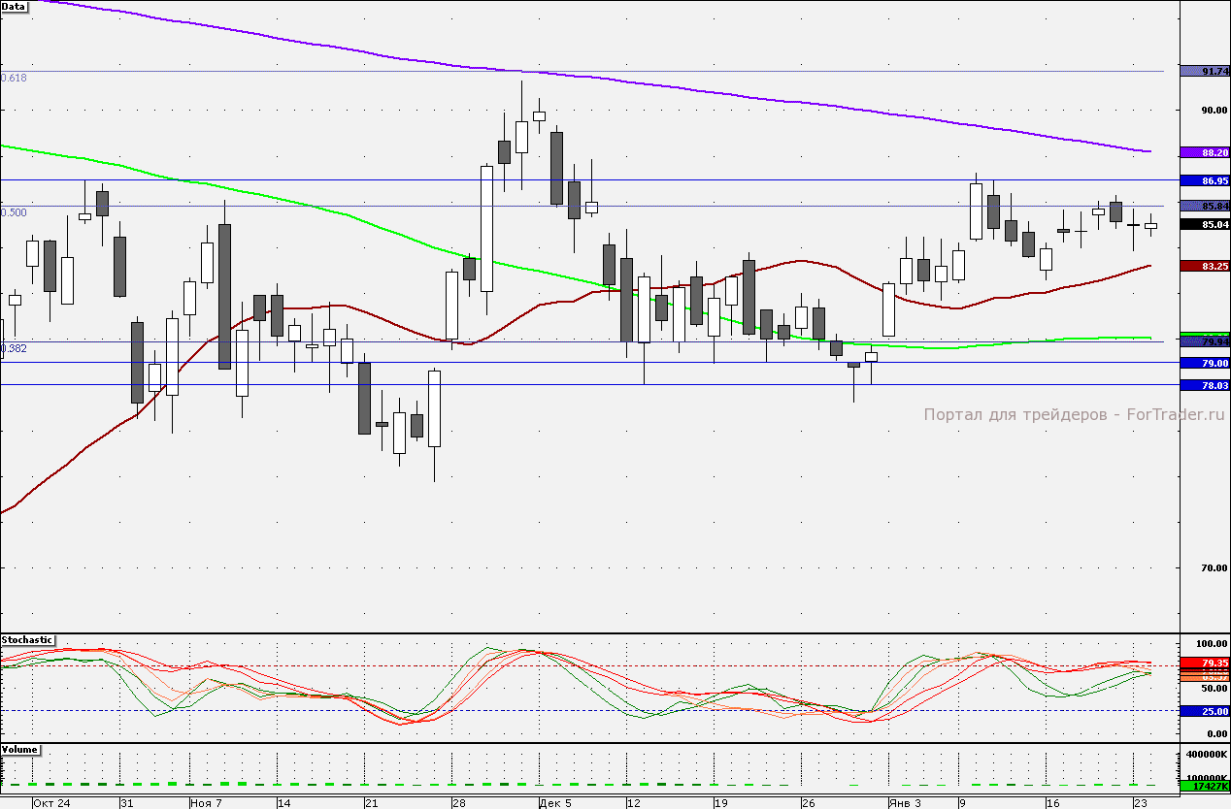Click the Volume pane label

20,750
